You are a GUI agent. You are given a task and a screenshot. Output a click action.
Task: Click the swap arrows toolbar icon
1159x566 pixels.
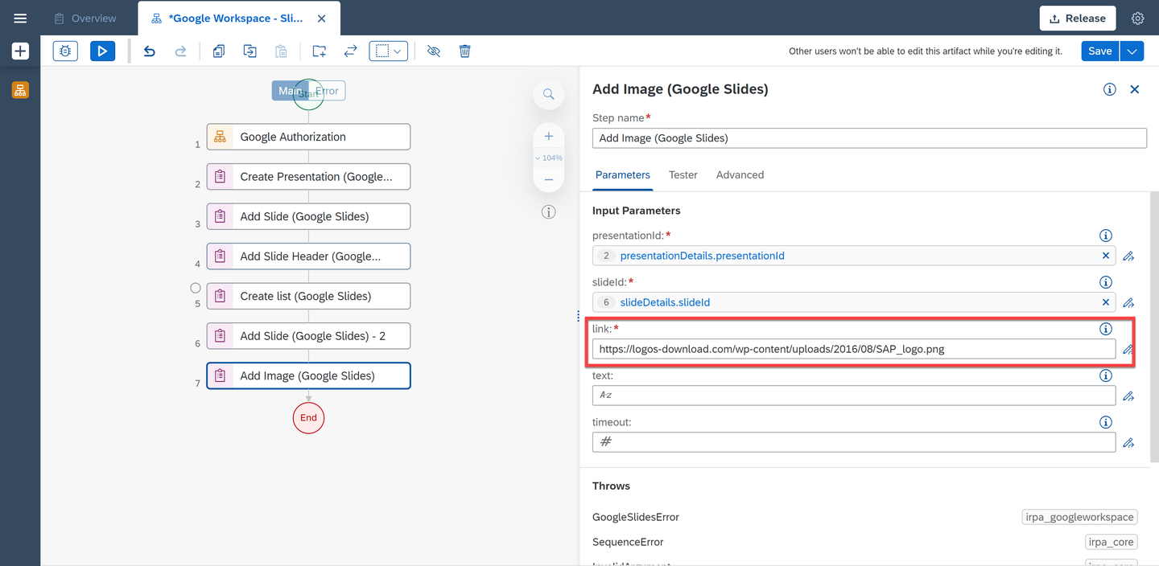pos(350,51)
